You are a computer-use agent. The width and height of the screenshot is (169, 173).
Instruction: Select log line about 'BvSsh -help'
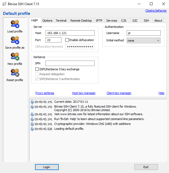pos(99,119)
